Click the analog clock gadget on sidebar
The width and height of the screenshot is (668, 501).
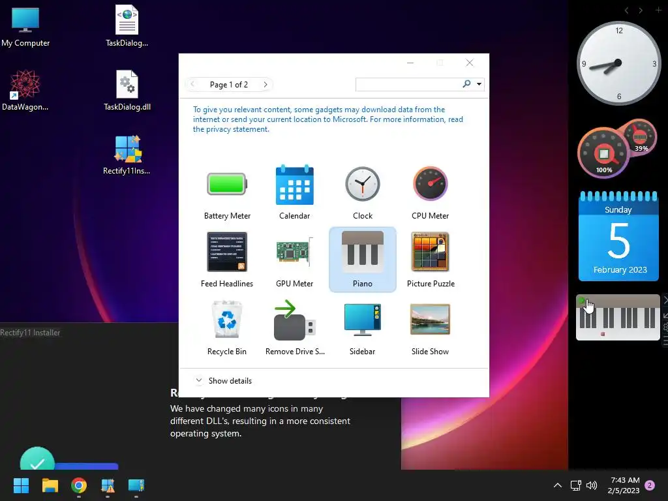pyautogui.click(x=618, y=63)
